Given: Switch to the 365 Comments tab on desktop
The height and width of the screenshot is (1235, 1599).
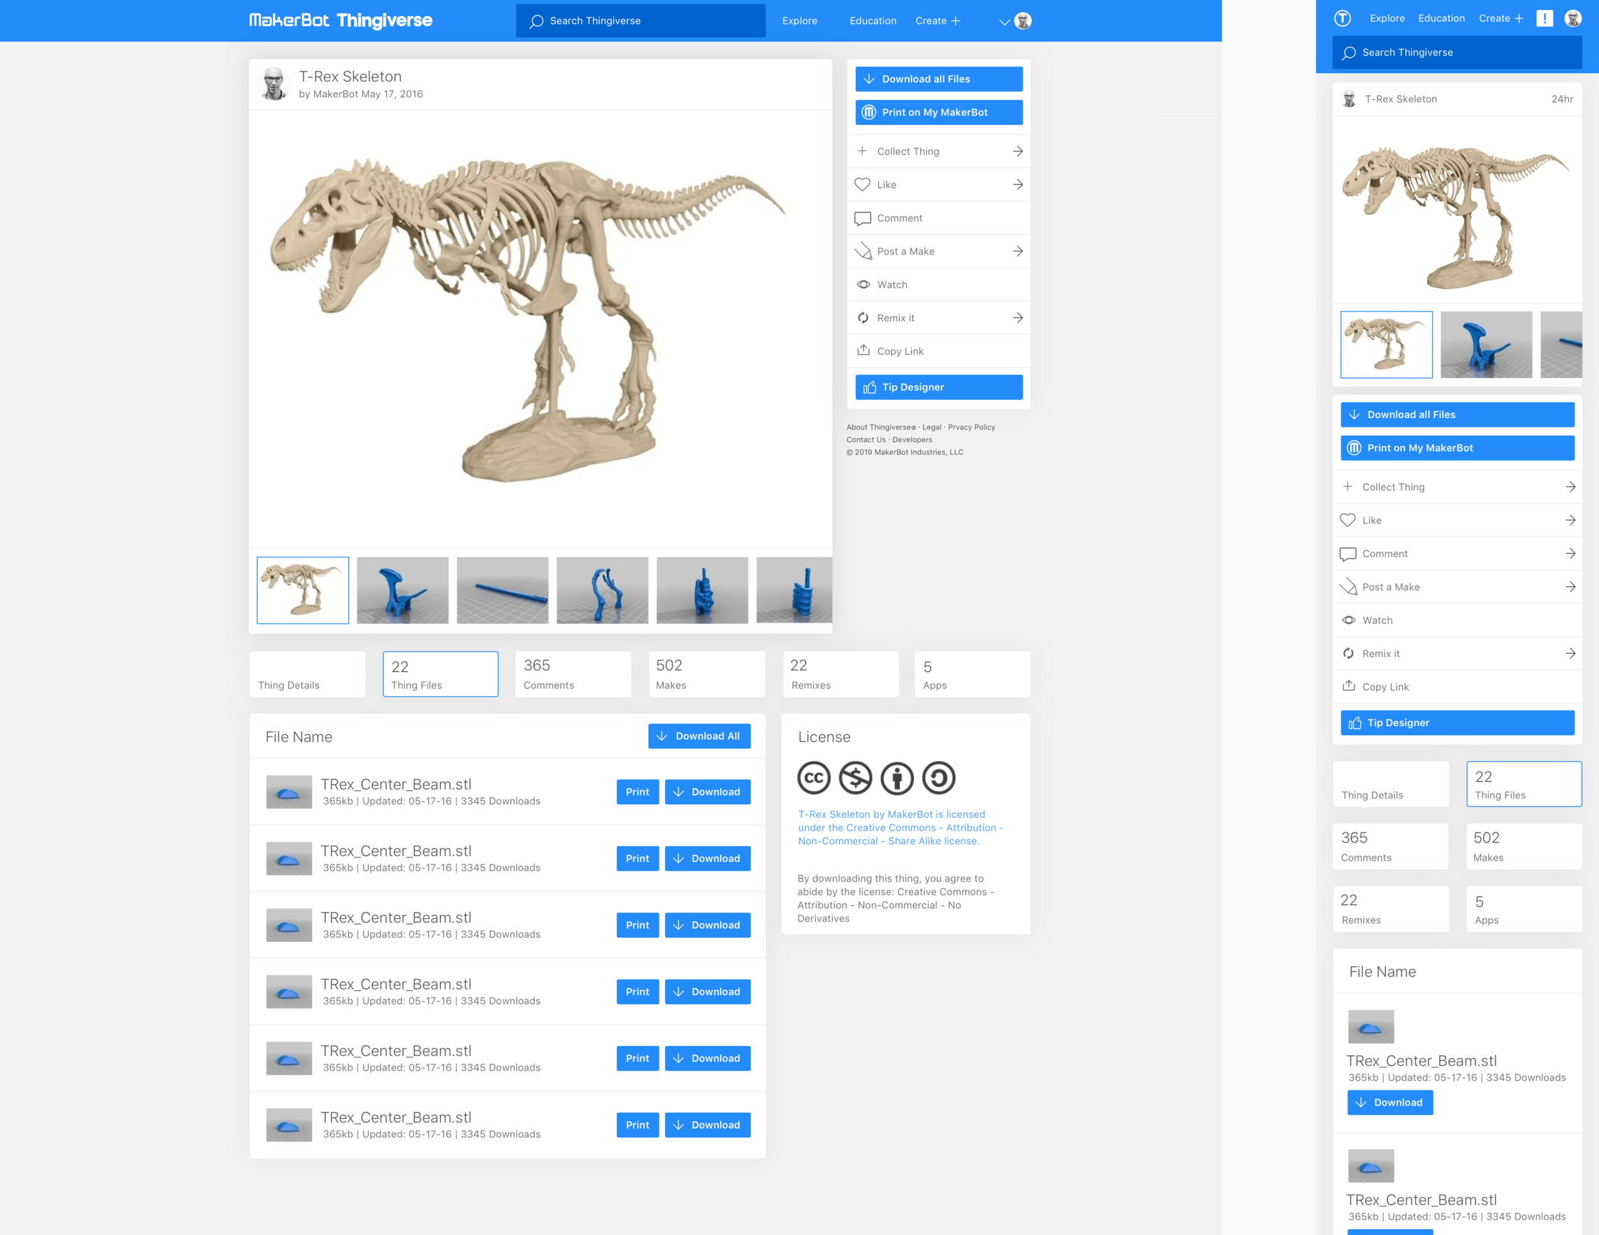Looking at the screenshot, I should 573,674.
